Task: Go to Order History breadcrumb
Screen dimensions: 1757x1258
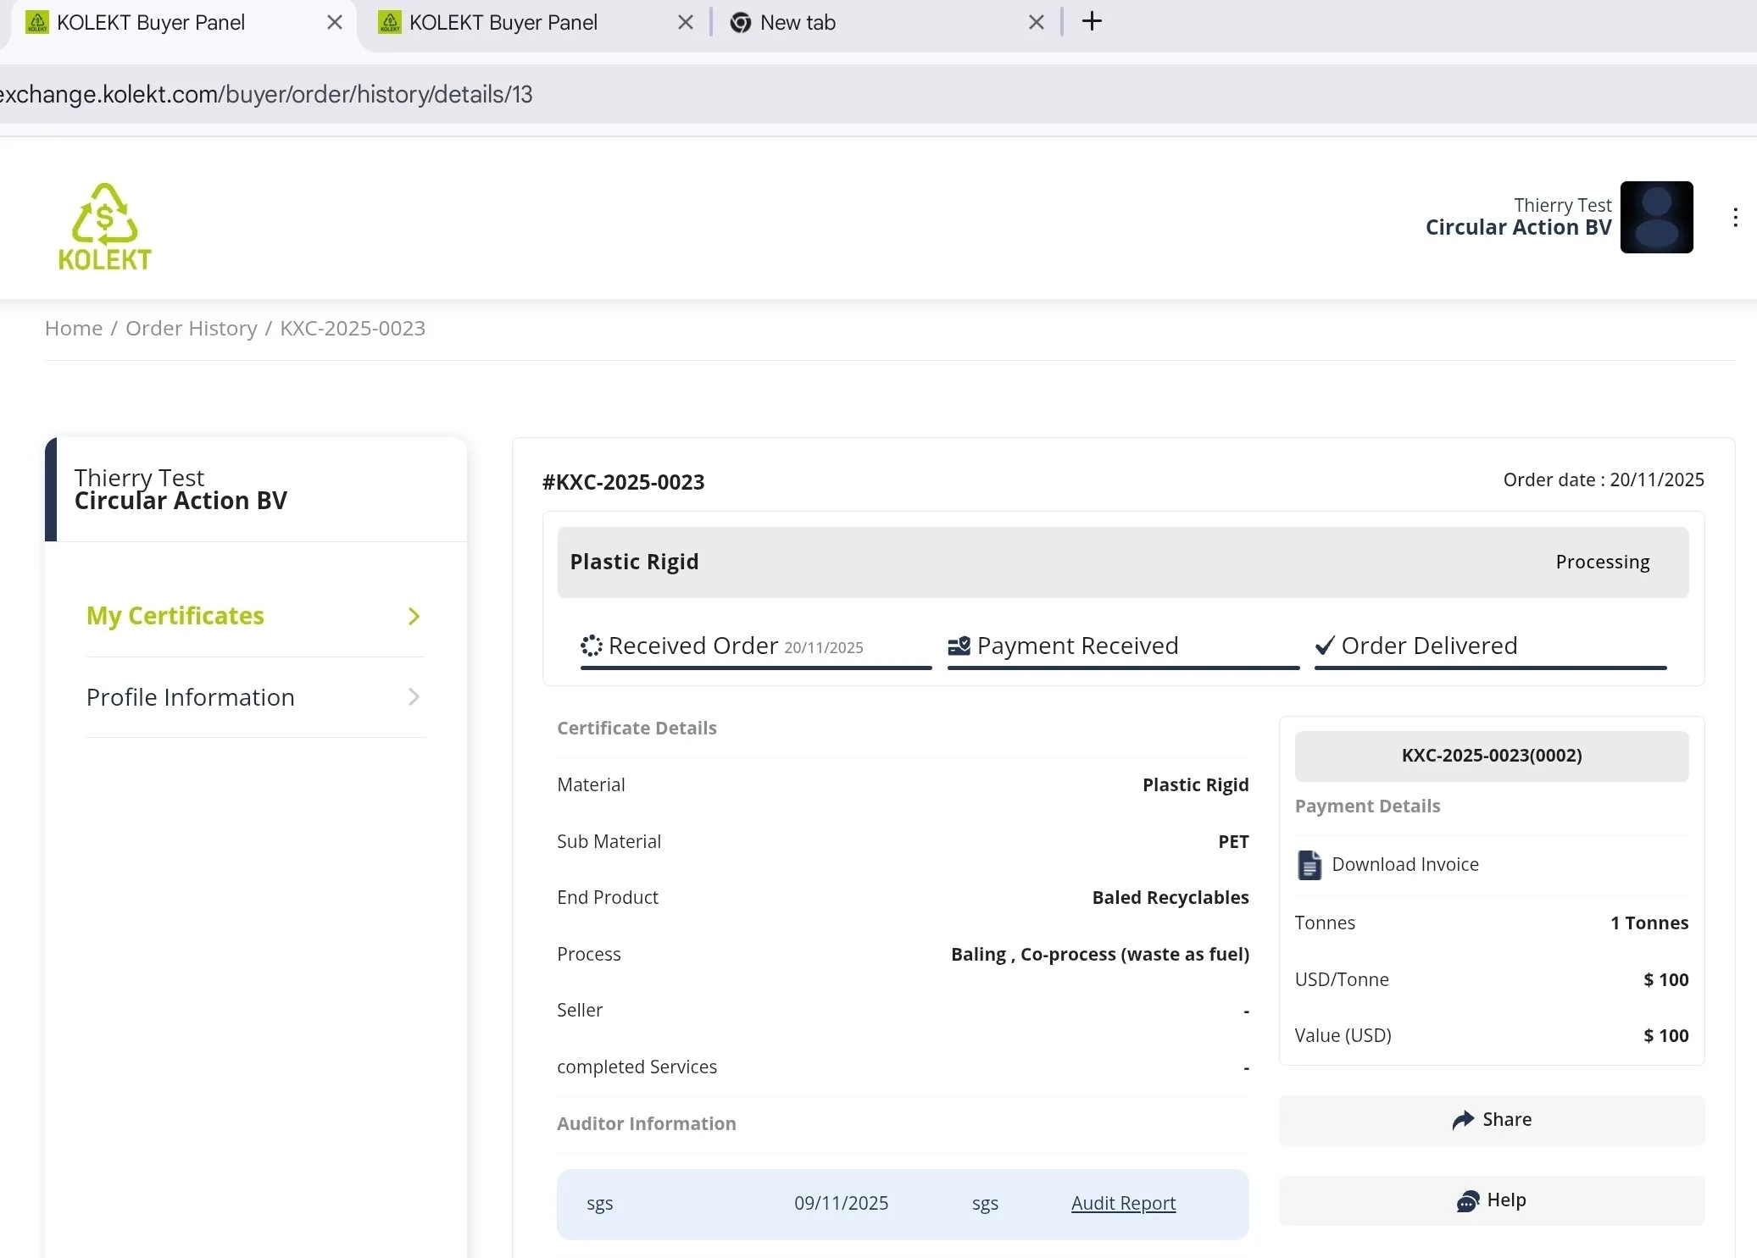Action: (x=191, y=329)
